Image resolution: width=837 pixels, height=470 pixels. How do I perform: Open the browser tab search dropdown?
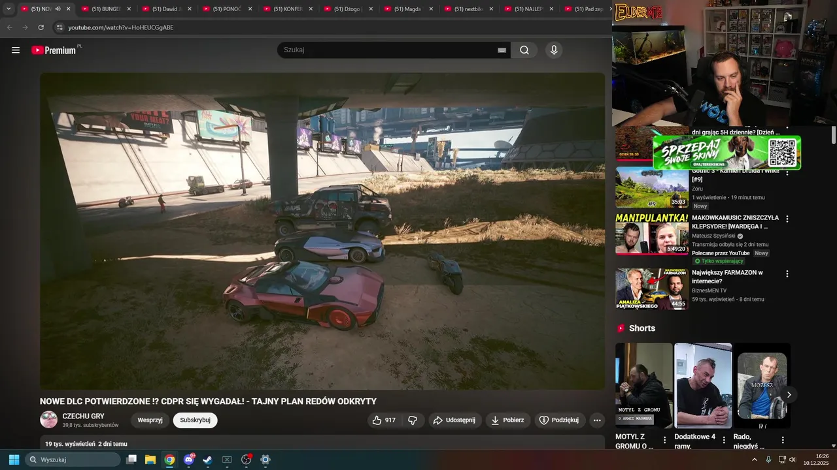tap(9, 9)
